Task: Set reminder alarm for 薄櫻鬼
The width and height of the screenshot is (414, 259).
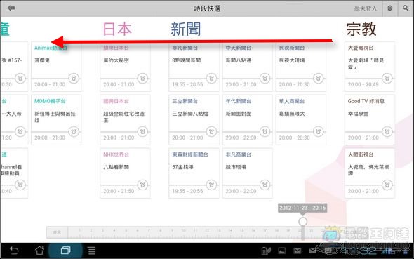Action: (x=74, y=78)
